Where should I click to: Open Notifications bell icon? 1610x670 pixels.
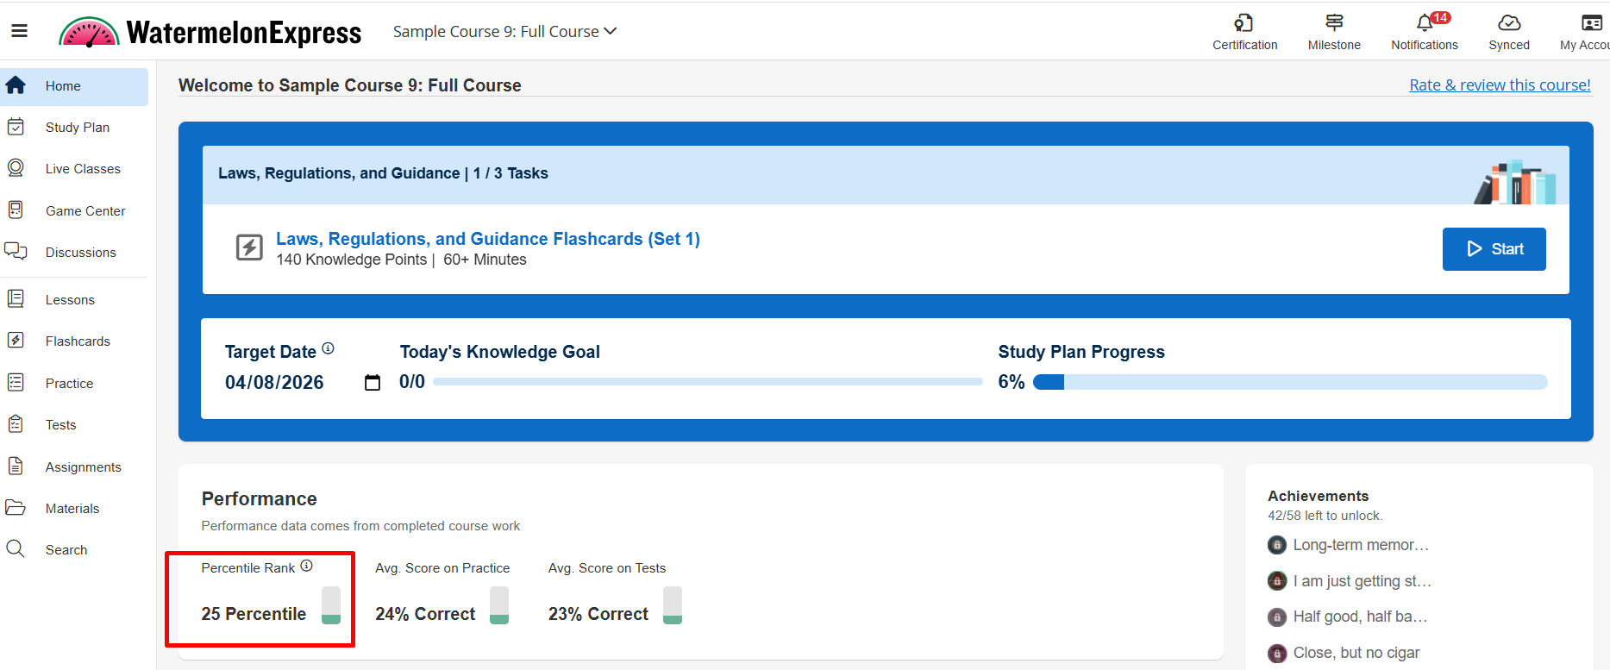click(1424, 23)
